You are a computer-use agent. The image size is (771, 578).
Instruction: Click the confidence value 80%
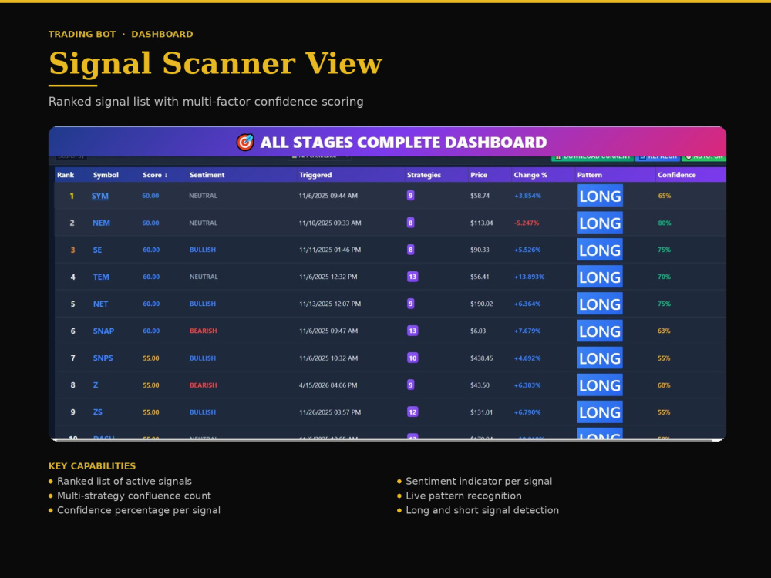pos(665,223)
